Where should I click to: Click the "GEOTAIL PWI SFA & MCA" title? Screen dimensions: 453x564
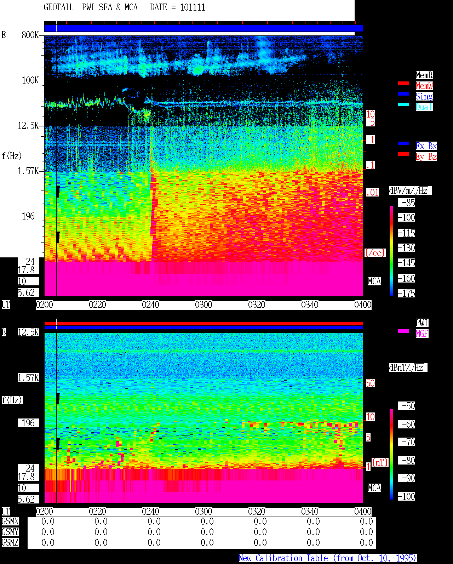point(91,7)
